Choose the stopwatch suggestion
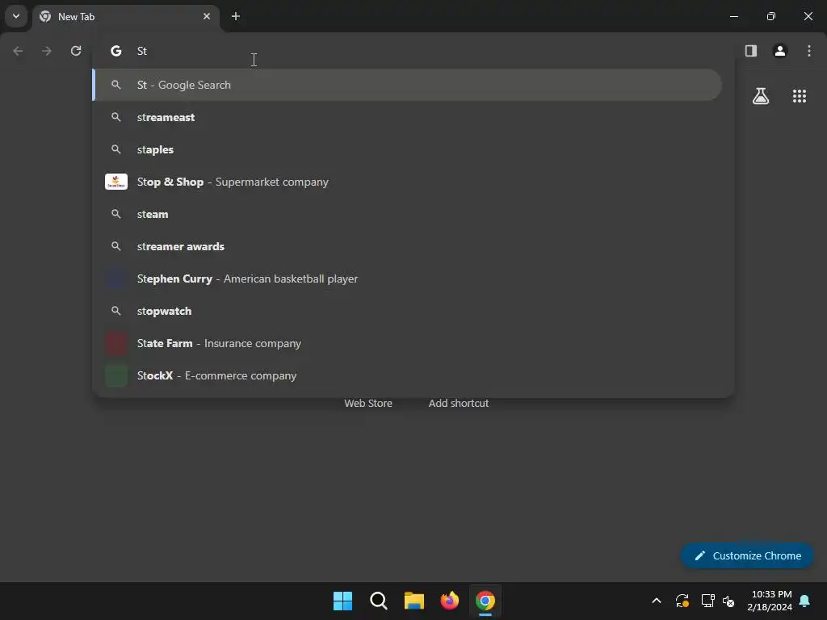Image resolution: width=827 pixels, height=620 pixels. pos(407,311)
